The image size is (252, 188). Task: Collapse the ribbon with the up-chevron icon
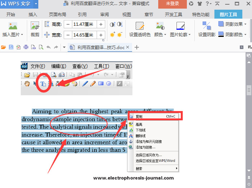click(x=217, y=4)
